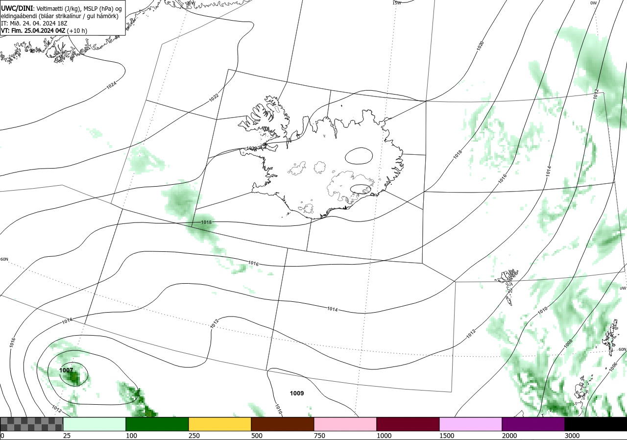This screenshot has width=627, height=440.
Task: Click the 1007 low pressure center label
Action: (66, 370)
